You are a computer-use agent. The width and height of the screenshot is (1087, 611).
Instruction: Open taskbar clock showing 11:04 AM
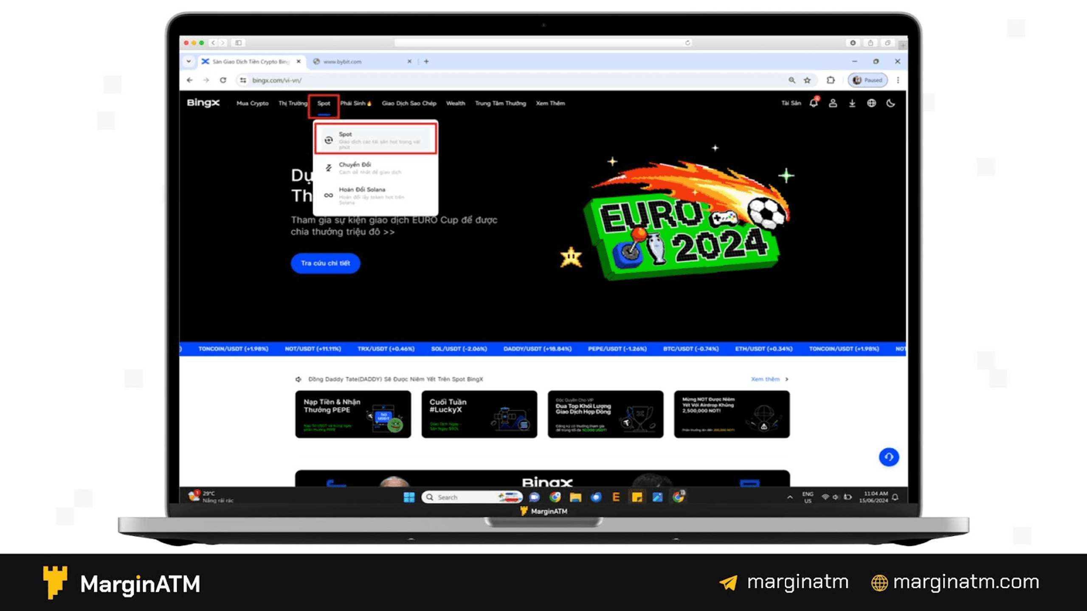coord(873,497)
